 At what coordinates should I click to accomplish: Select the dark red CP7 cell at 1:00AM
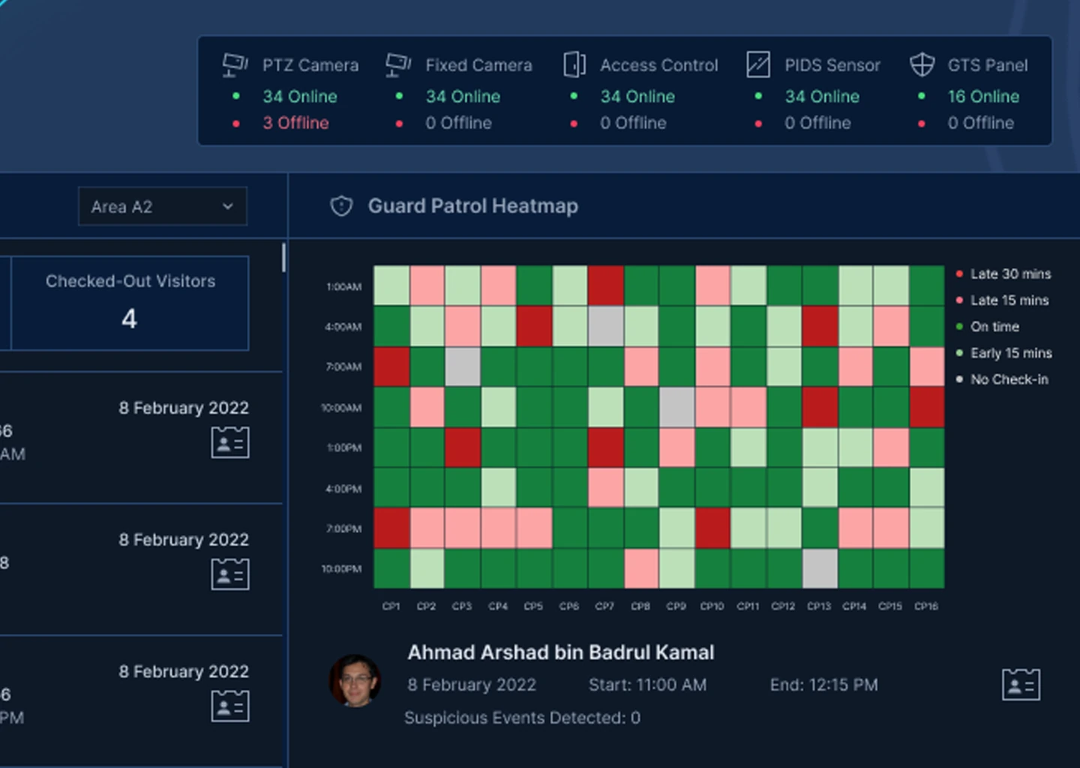(x=606, y=286)
